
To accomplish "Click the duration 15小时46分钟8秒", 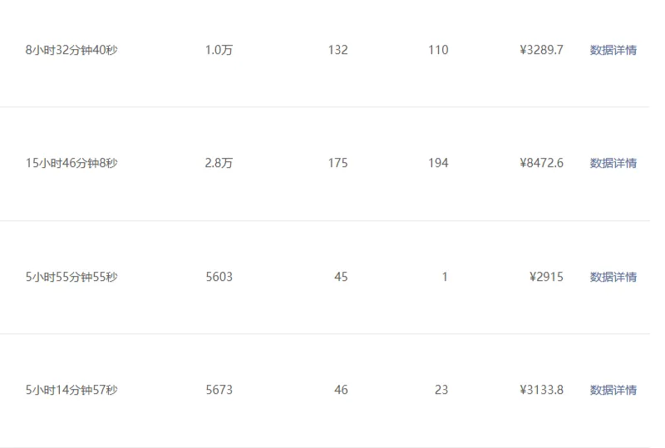I will point(71,163).
